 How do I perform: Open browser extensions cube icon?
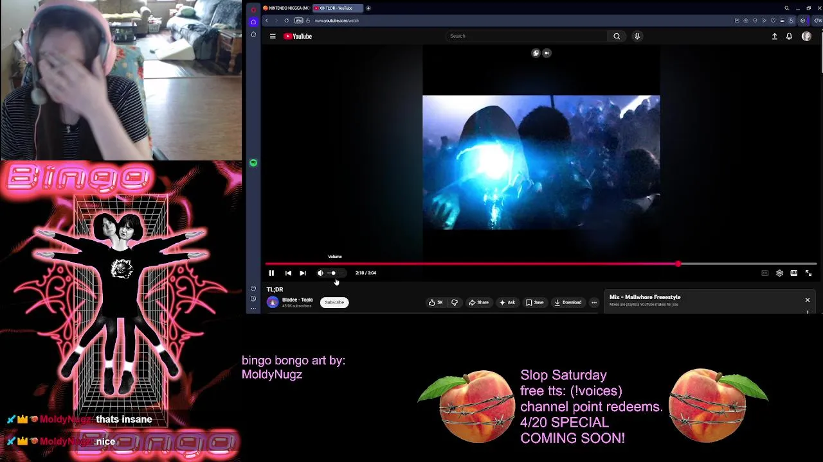(802, 21)
